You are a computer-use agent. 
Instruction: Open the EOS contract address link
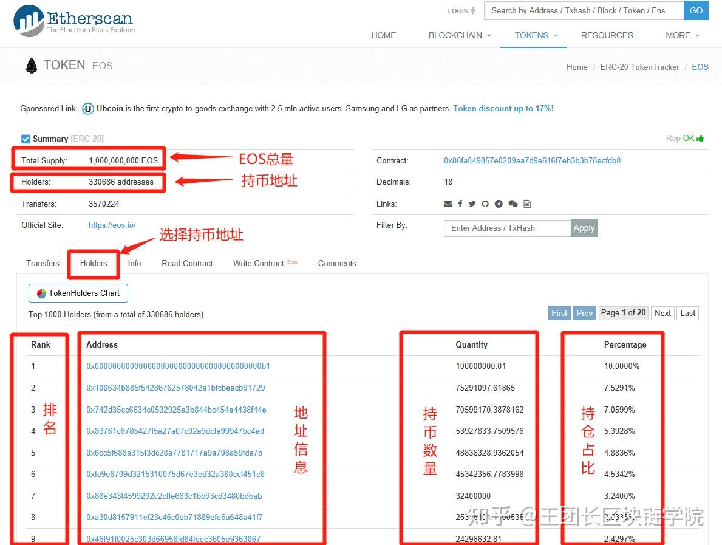pyautogui.click(x=532, y=161)
